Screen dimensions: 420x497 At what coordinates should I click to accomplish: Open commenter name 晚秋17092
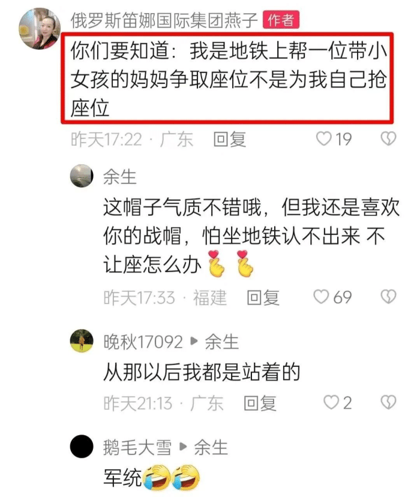(143, 342)
